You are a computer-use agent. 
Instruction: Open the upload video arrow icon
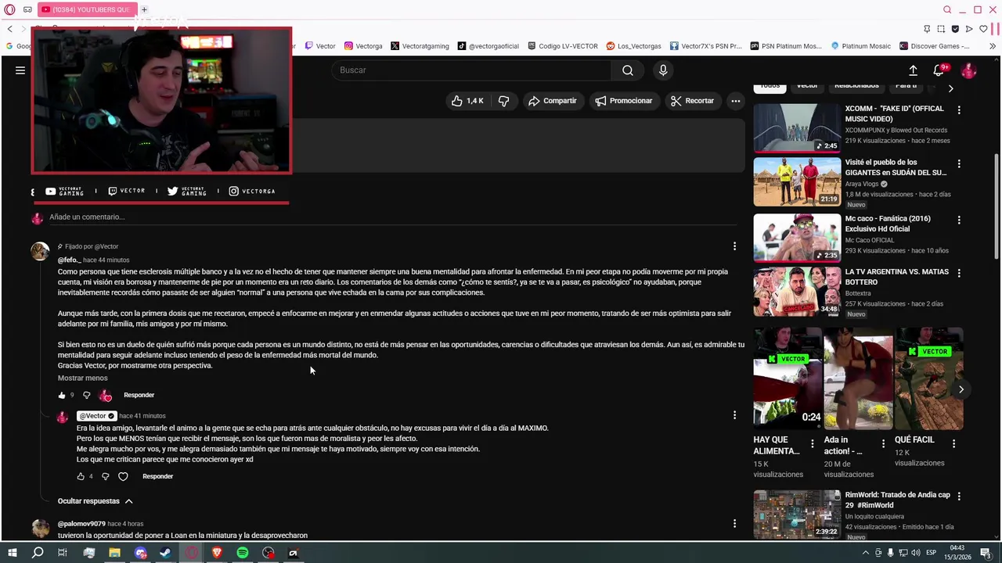pos(913,70)
